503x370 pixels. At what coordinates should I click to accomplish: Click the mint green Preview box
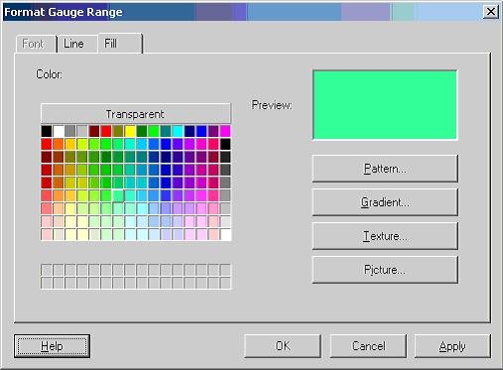click(x=385, y=105)
